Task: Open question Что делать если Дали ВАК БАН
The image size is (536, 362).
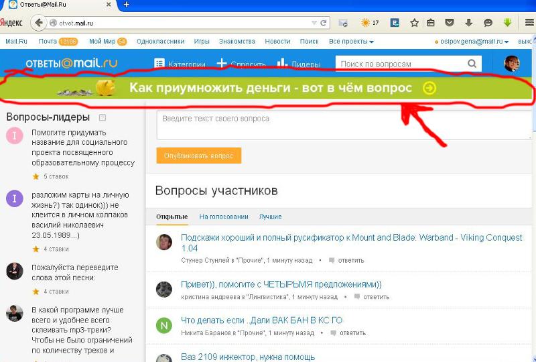Action: (x=261, y=320)
